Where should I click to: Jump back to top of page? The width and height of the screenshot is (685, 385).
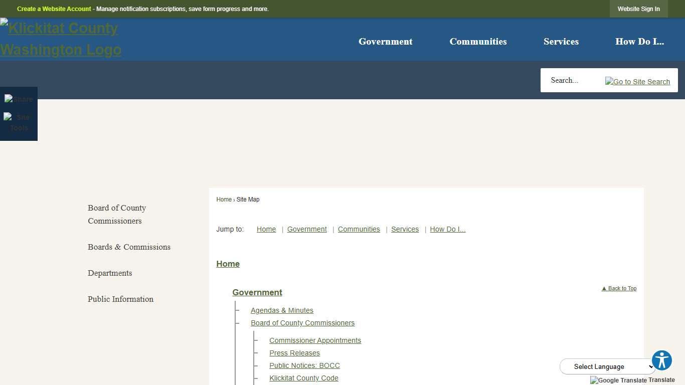click(619, 288)
